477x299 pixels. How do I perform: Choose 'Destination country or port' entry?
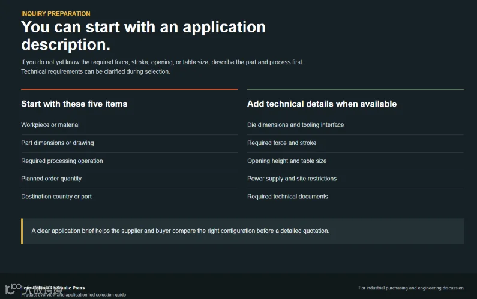pyautogui.click(x=129, y=197)
